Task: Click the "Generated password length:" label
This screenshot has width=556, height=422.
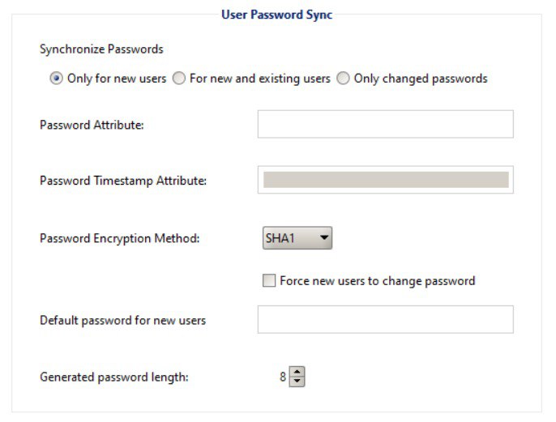Action: coord(113,377)
